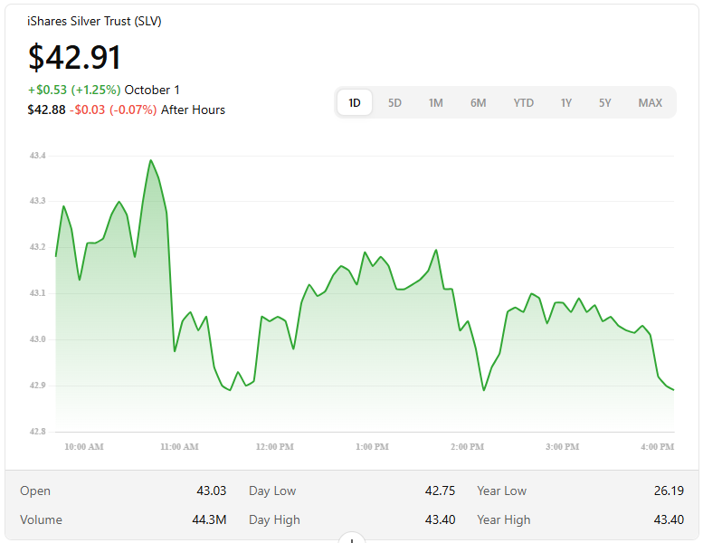
Task: Click the 4:00 PM axis label
Action: pyautogui.click(x=657, y=446)
